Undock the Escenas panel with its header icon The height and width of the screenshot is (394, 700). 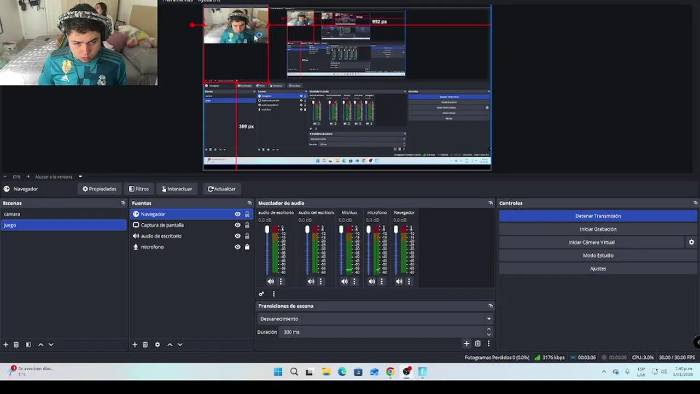coord(123,203)
